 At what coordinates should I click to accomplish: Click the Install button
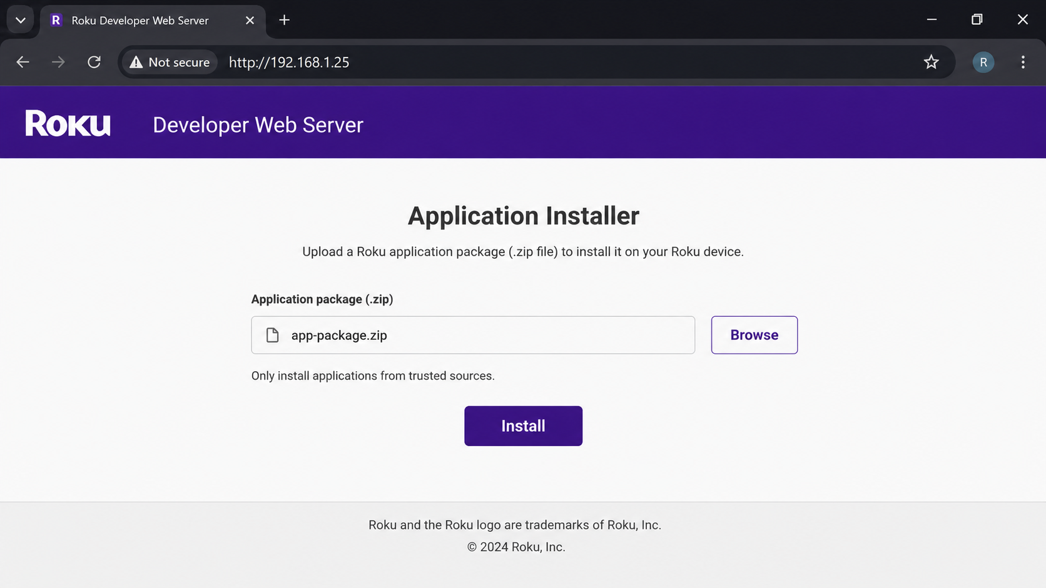pos(523,426)
